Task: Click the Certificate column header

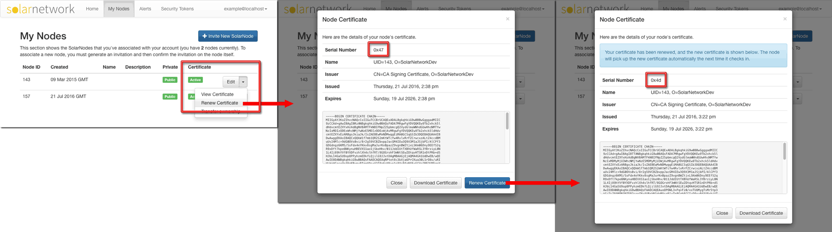Action: click(x=199, y=67)
